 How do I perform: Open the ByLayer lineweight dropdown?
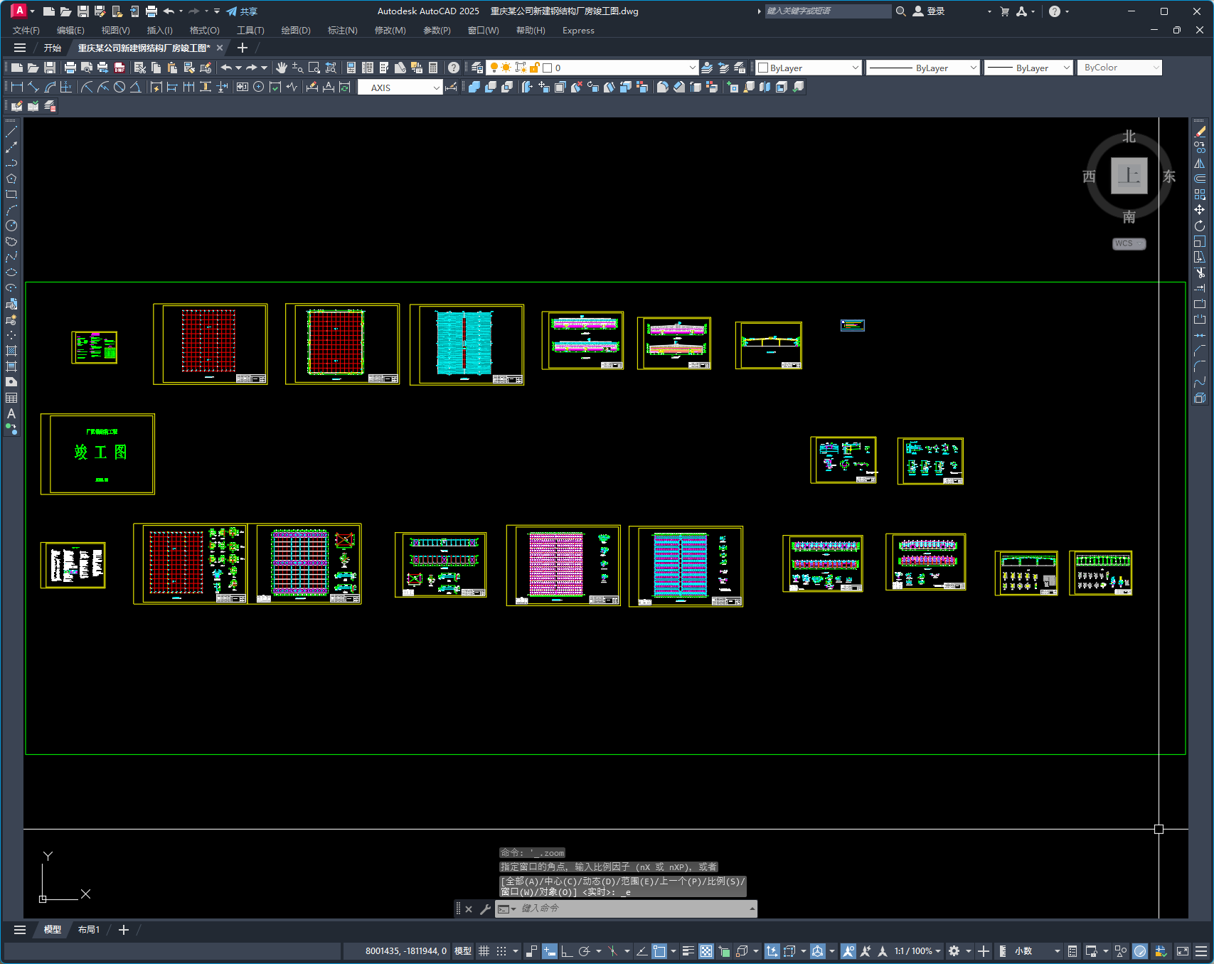point(1066,68)
